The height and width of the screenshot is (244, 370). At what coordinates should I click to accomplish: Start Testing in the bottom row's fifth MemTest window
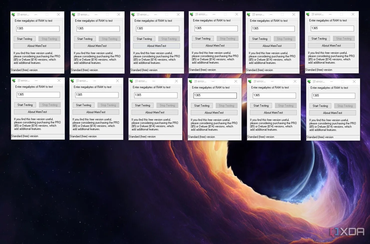coord(261,106)
